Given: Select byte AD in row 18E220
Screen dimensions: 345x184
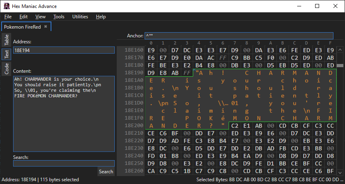Looking at the screenshot, I should (175, 141).
